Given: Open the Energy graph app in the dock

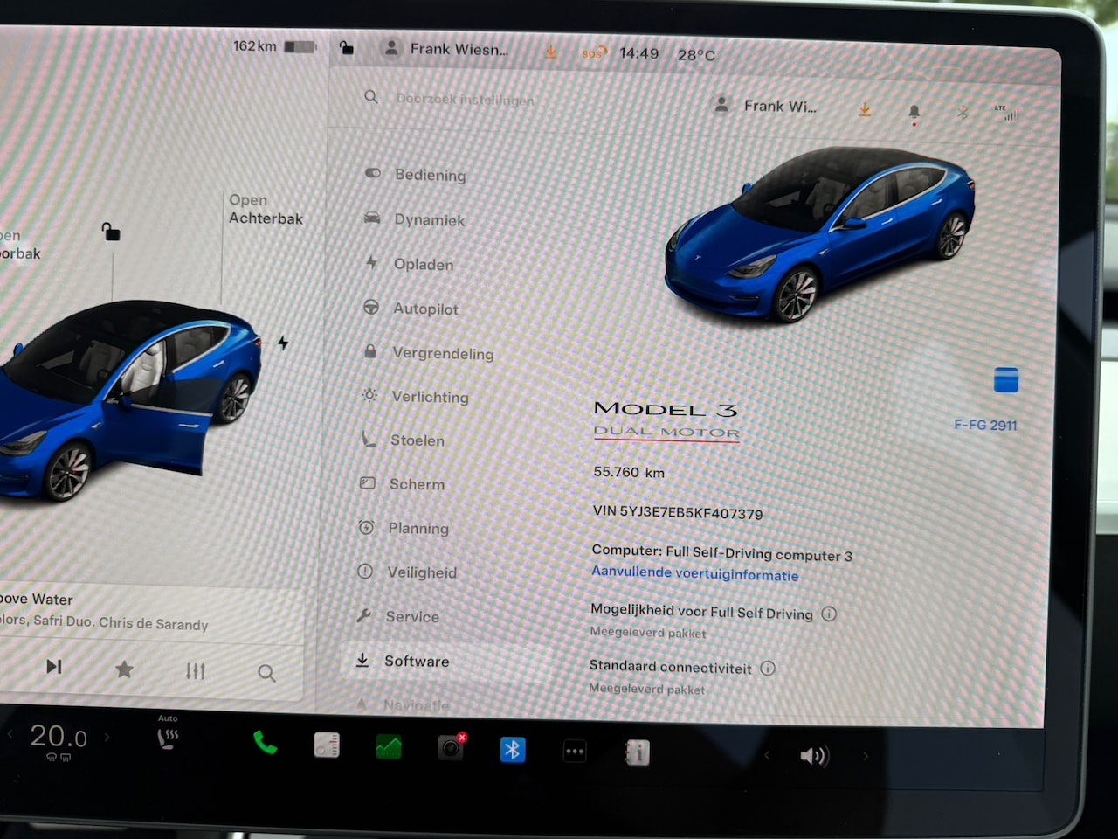Looking at the screenshot, I should (388, 746).
